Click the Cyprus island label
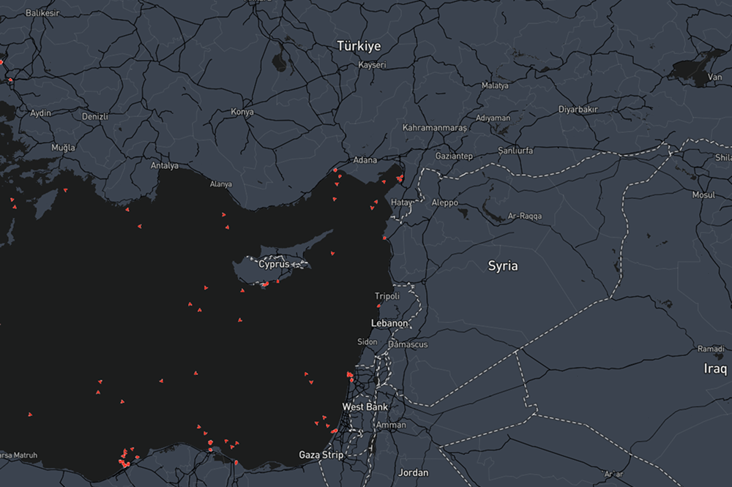The width and height of the screenshot is (732, 487). 274,264
